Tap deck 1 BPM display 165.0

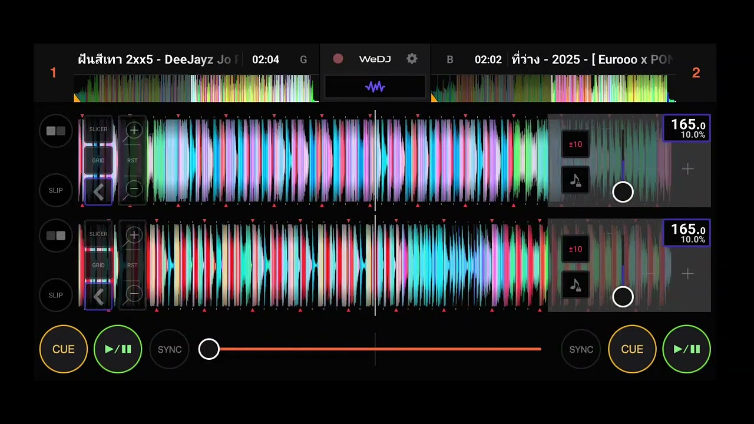click(687, 128)
